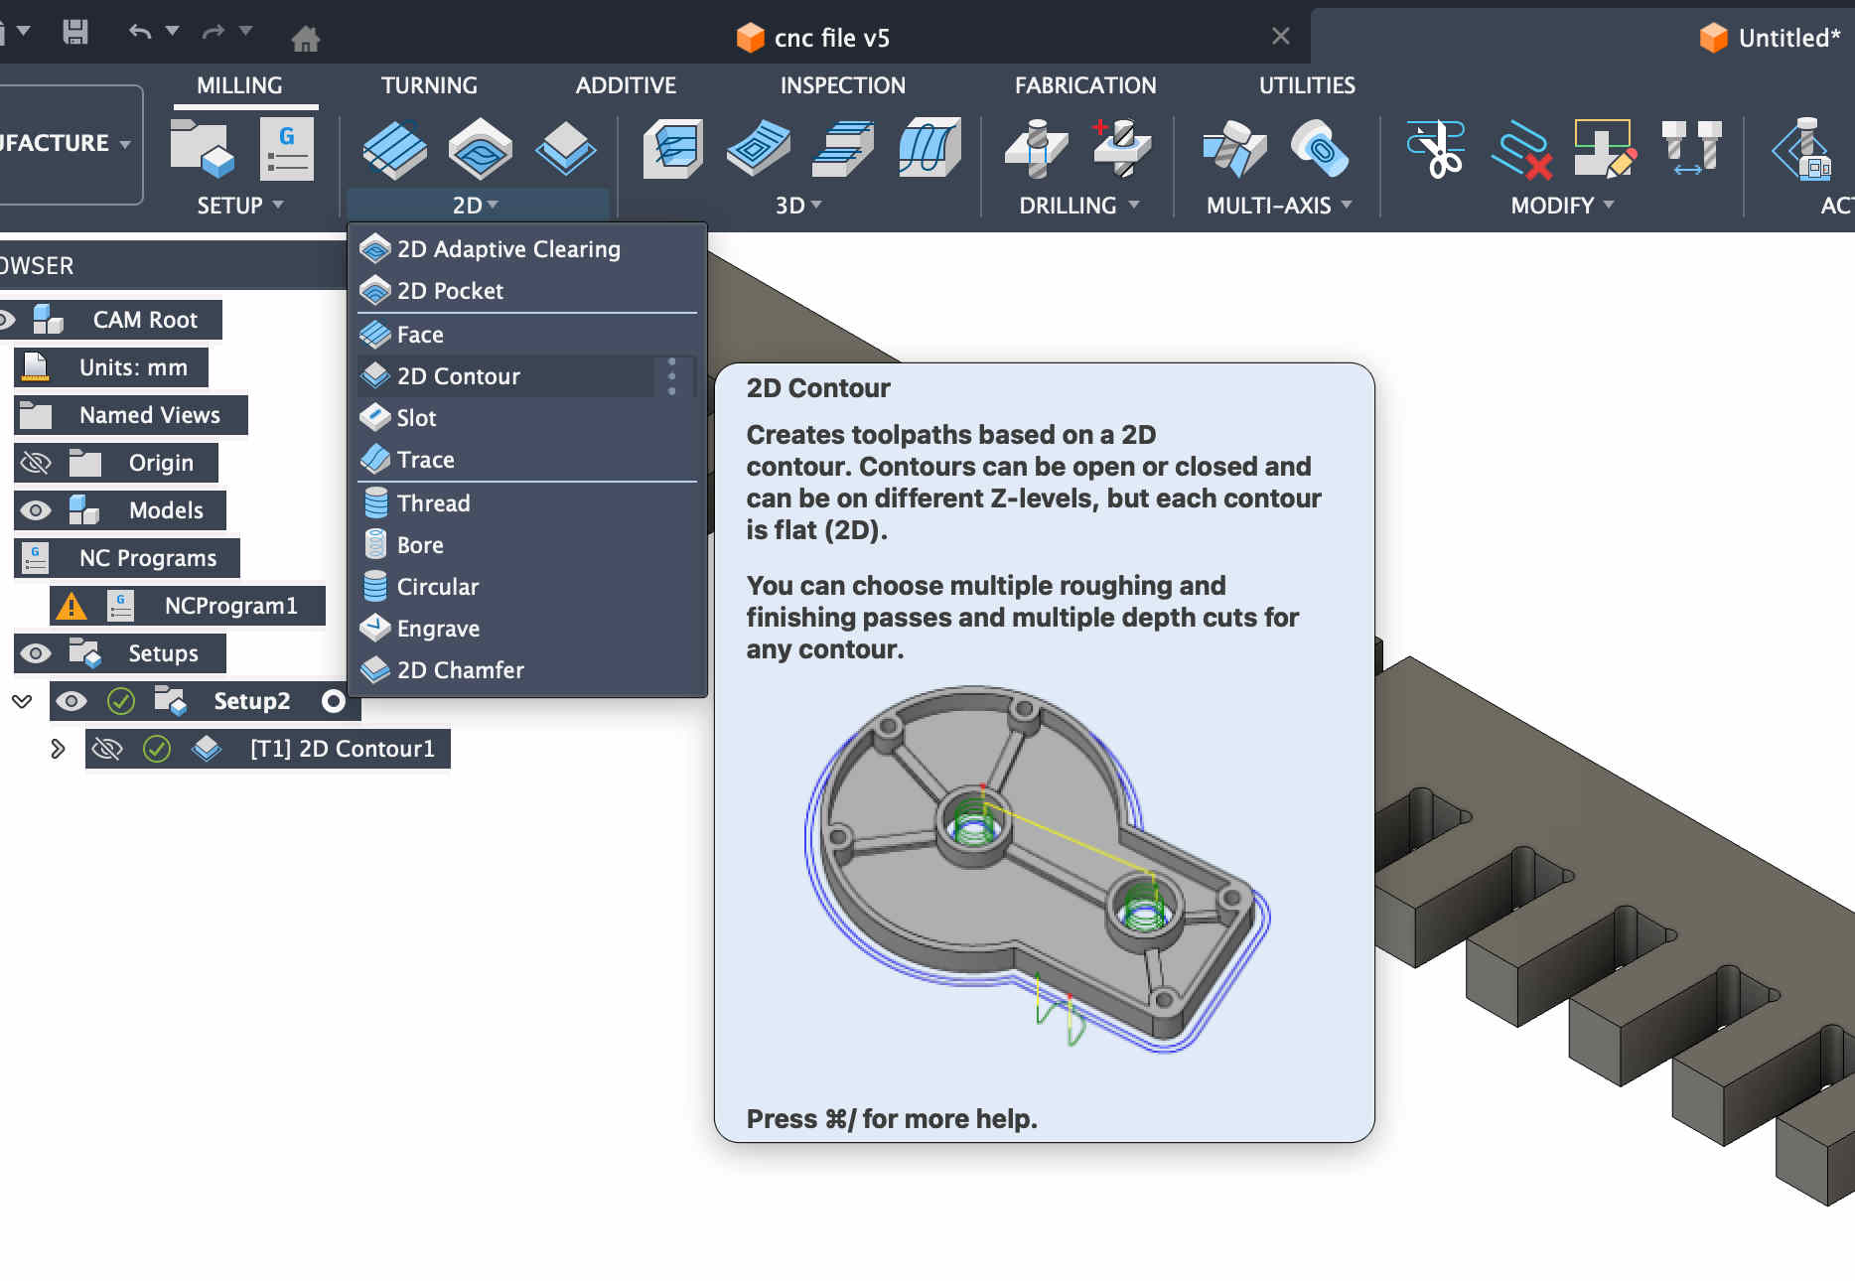The image size is (1855, 1281).
Task: Choose Face from the 2D menu
Action: 527,335
